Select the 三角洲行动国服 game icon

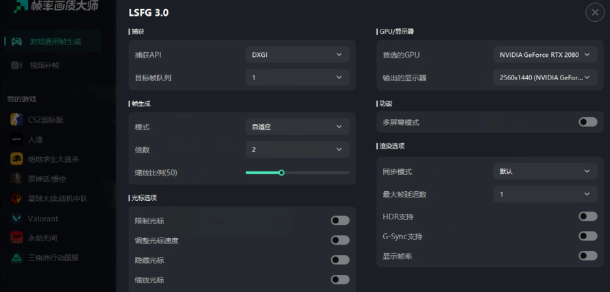click(x=16, y=258)
